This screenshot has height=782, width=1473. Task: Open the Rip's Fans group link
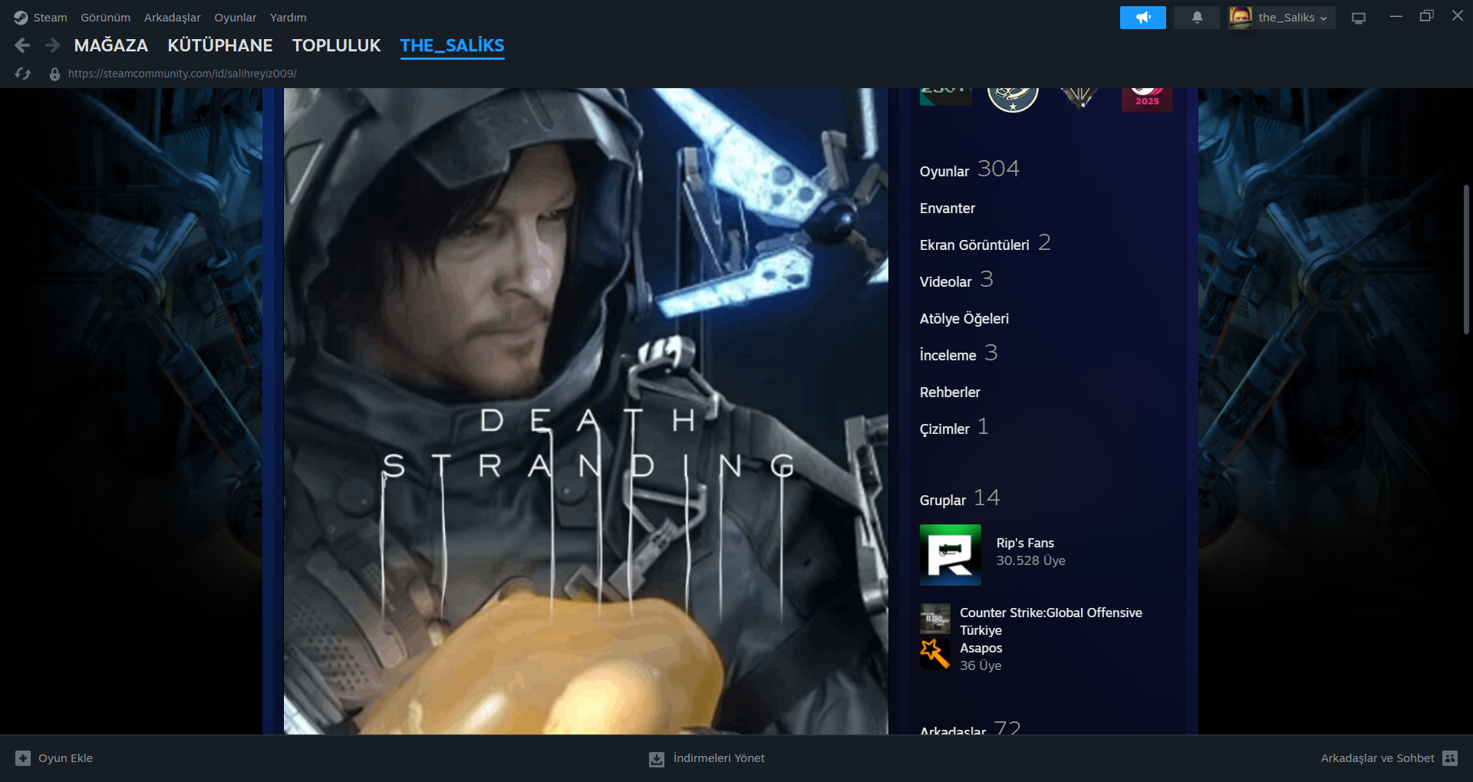(1025, 543)
